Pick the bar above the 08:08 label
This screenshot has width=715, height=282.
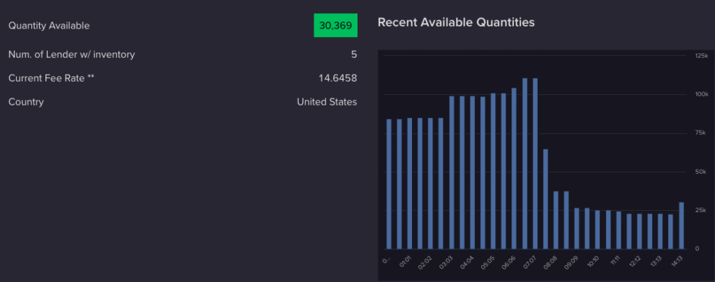tap(556, 220)
